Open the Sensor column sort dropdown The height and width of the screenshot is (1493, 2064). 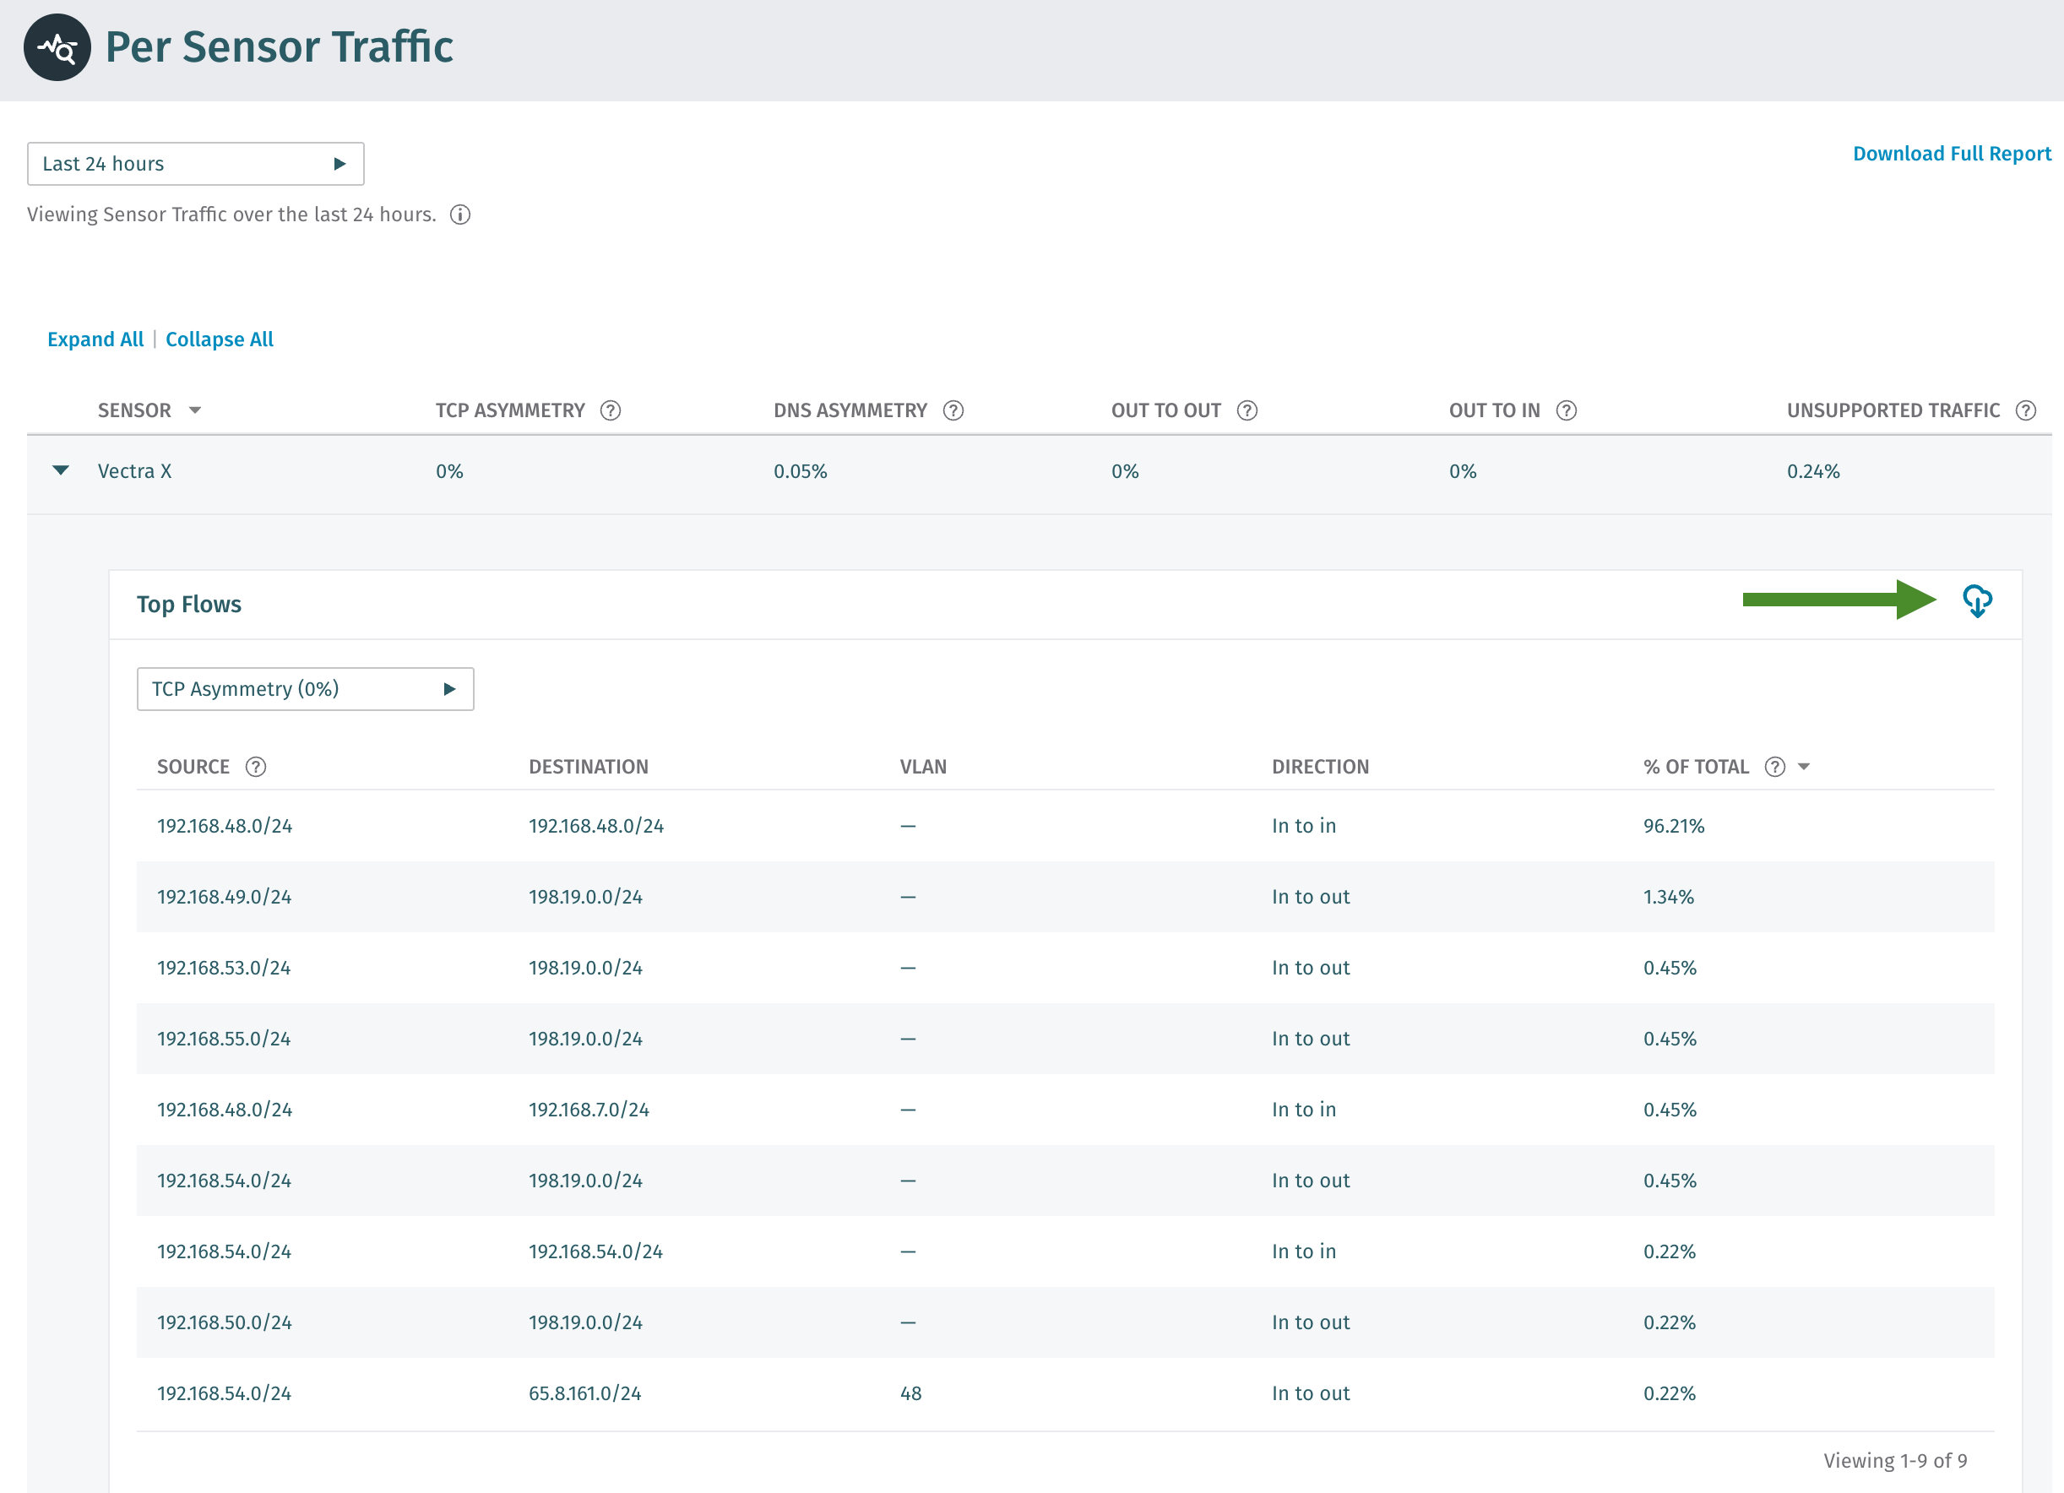pyautogui.click(x=197, y=410)
